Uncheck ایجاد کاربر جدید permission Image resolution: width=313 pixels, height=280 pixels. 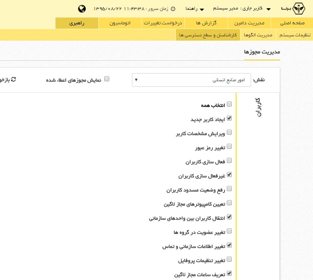[229, 118]
